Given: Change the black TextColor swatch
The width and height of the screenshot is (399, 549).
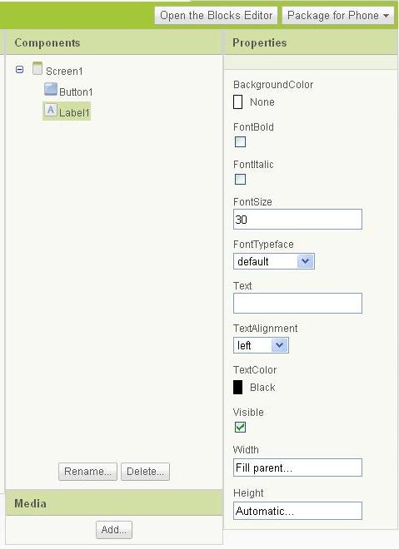Looking at the screenshot, I should [237, 388].
